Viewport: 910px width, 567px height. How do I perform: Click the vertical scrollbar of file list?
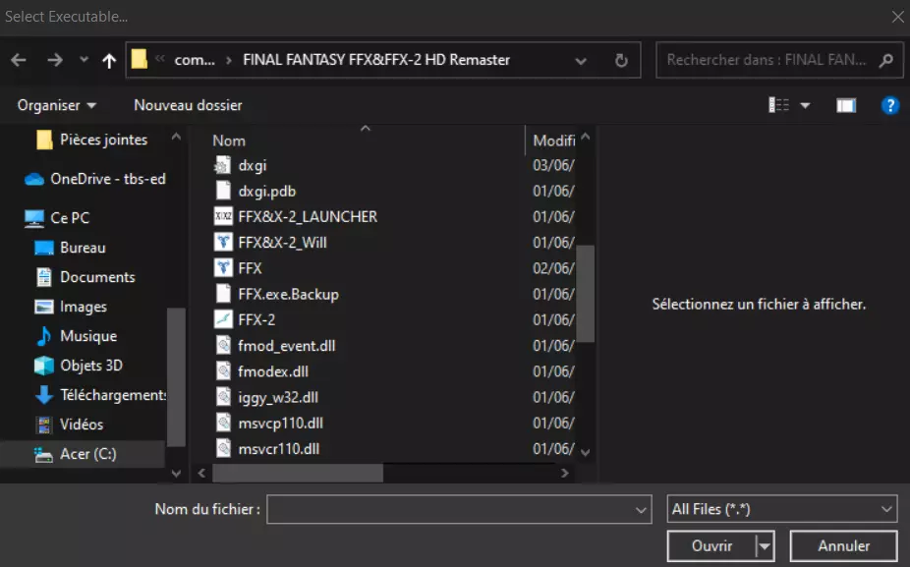click(x=585, y=294)
